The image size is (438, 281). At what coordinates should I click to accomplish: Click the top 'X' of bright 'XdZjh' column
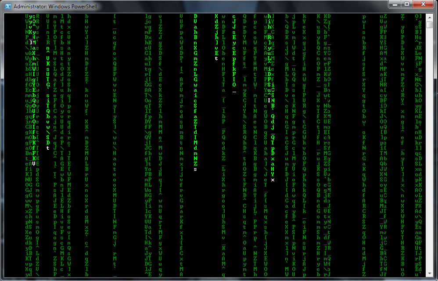(x=216, y=16)
